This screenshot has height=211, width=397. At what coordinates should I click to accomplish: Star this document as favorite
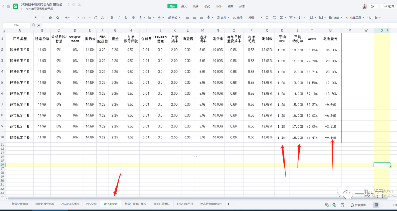(68, 4)
